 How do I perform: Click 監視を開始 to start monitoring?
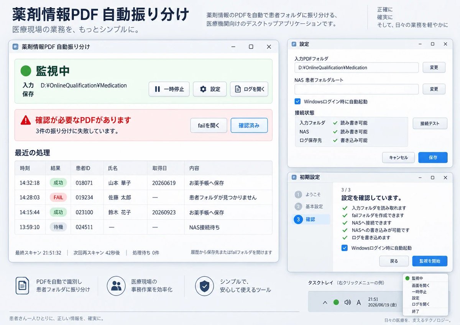pyautogui.click(x=430, y=261)
